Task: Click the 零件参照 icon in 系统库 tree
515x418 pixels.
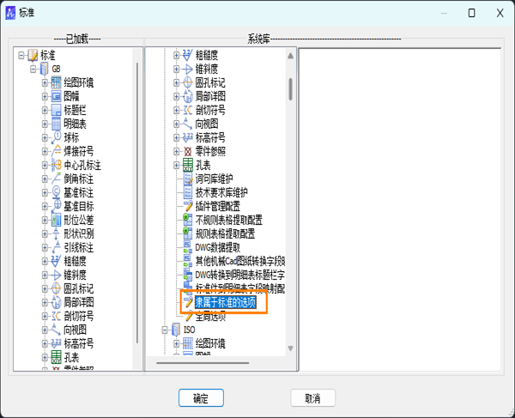Action: pyautogui.click(x=188, y=151)
